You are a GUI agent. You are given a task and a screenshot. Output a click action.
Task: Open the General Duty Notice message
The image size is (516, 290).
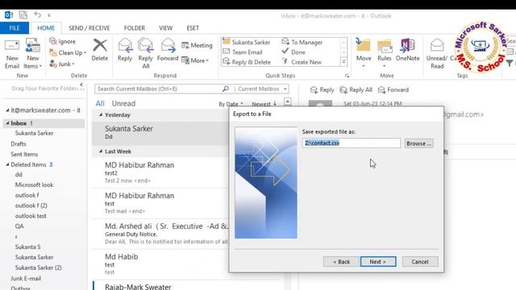(x=160, y=234)
